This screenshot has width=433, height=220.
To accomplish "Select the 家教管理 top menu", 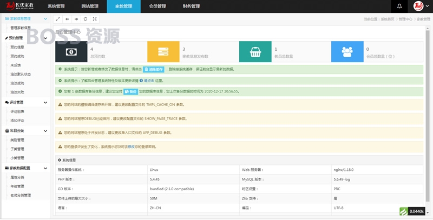I will [x=123, y=6].
